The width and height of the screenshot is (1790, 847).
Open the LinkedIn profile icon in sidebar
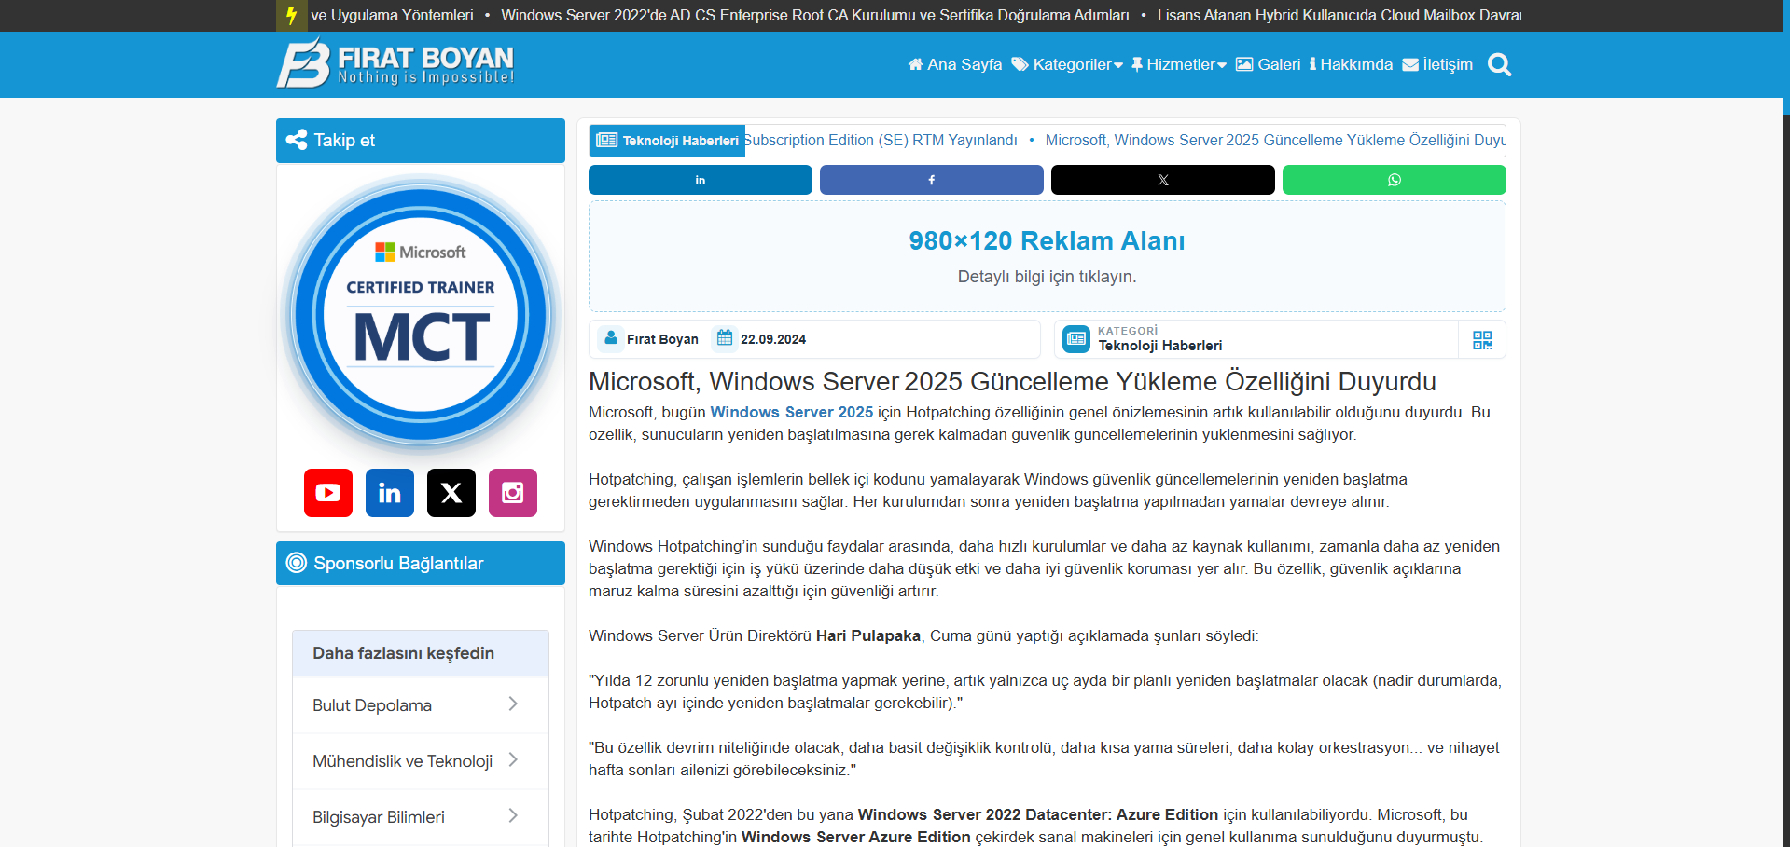390,493
